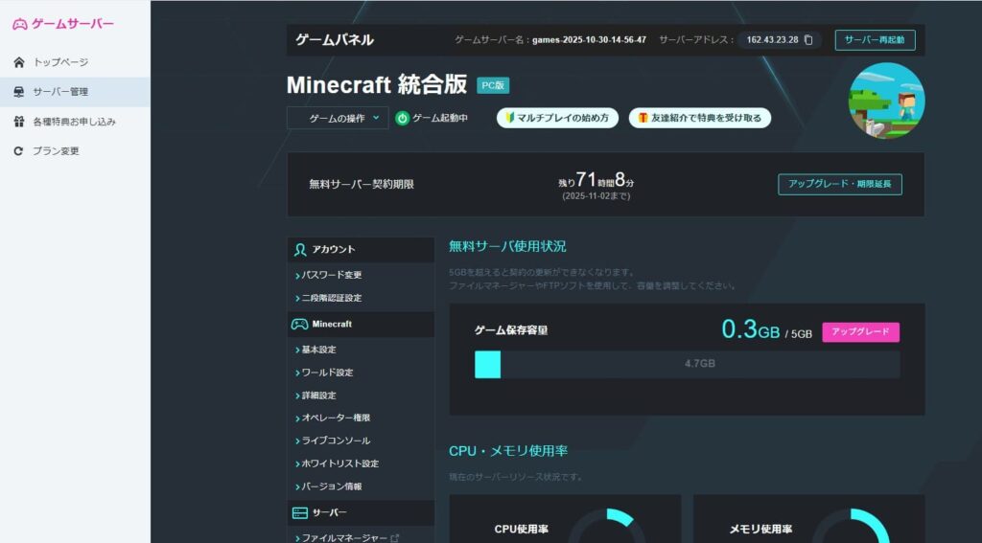Open 基本設定 under Minecraft
The height and width of the screenshot is (543, 982).
[x=318, y=350]
